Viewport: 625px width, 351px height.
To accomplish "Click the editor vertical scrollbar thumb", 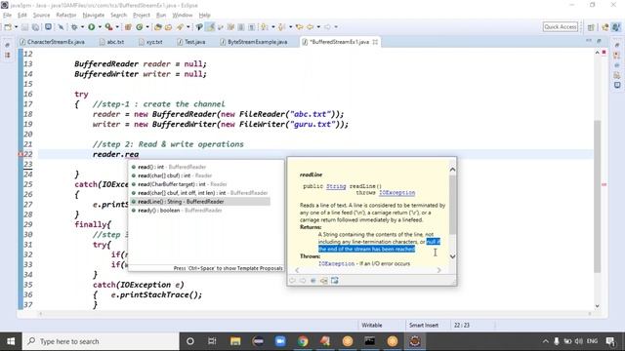I will tap(597, 196).
